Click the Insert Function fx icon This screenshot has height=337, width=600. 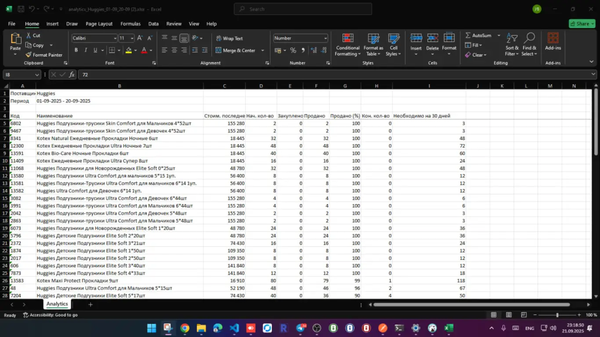[72, 75]
